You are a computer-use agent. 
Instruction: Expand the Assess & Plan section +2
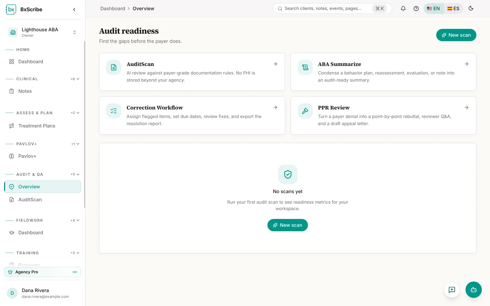coord(75,113)
